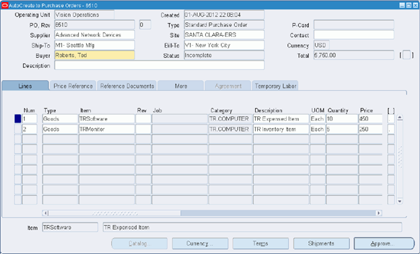The width and height of the screenshot is (420, 254).
Task: Click the Price cell showing 450
Action: click(370, 119)
